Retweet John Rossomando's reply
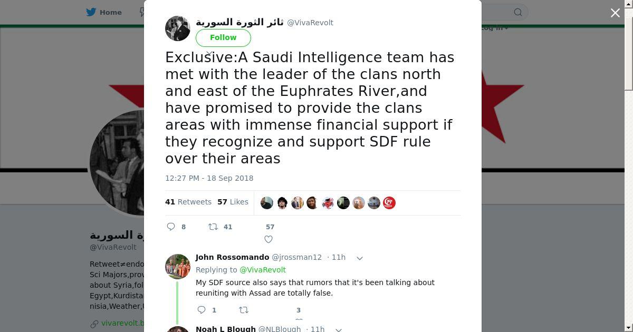This screenshot has width=633, height=332. (244, 310)
